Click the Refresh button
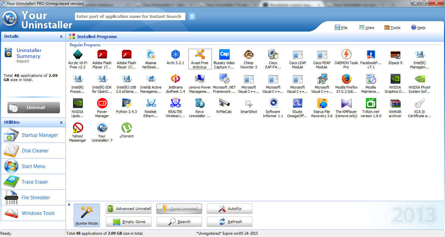The image size is (445, 237). pyautogui.click(x=230, y=222)
